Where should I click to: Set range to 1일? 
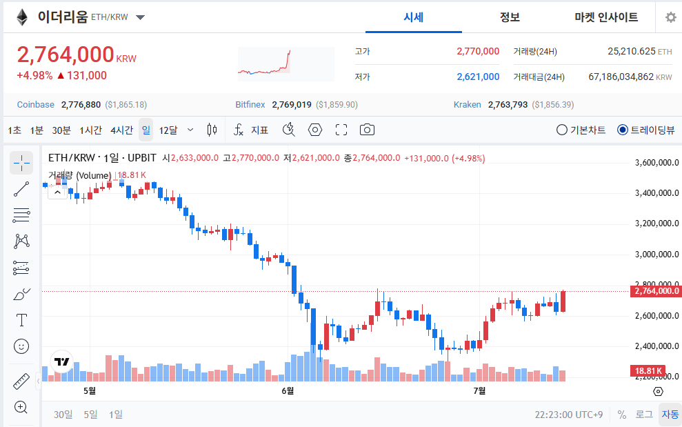(x=116, y=415)
